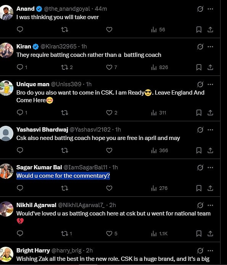Bookmark Unique man's reply
227x265 pixels.
[x=199, y=113]
